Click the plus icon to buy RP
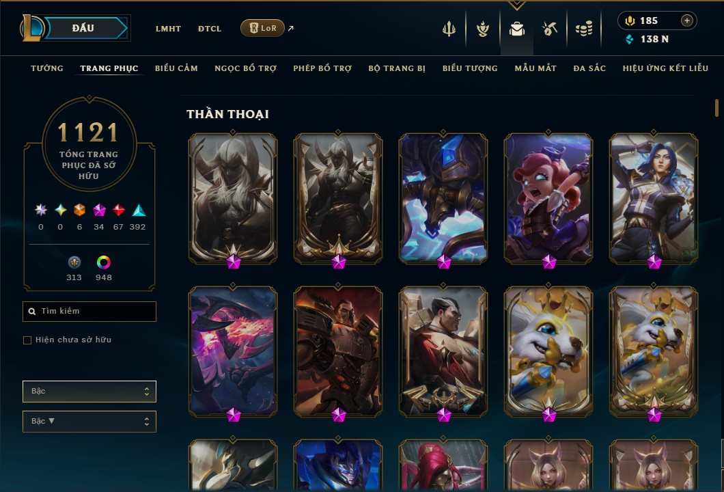Viewport: 724px width, 492px height. [x=686, y=20]
